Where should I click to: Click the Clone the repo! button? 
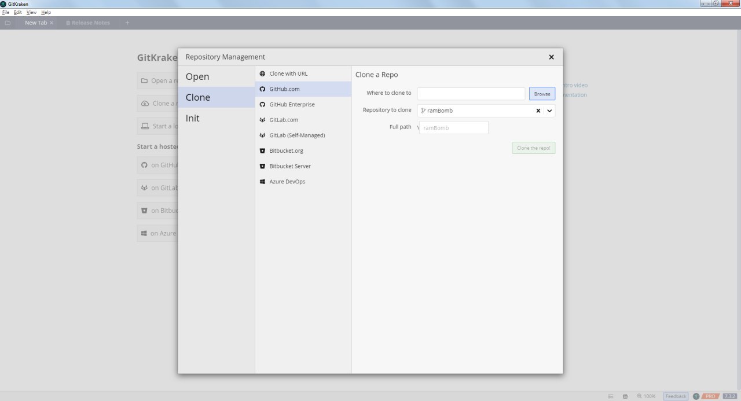(533, 148)
